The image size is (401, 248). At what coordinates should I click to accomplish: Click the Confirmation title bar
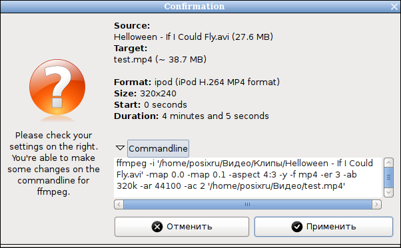[x=195, y=7]
